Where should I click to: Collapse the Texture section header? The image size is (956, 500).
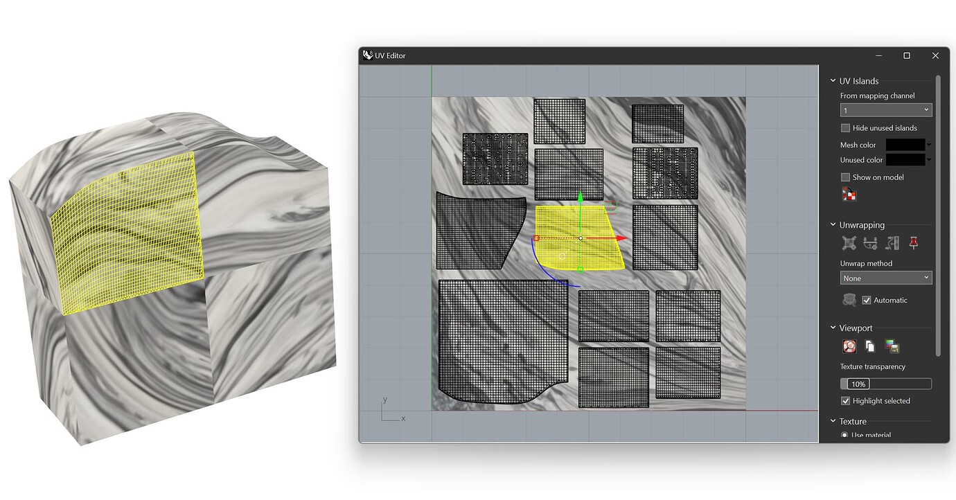tap(833, 421)
